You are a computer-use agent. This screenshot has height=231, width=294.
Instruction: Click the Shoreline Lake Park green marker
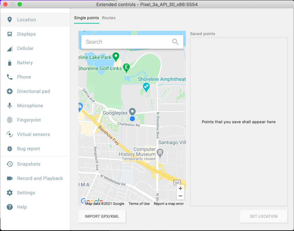click(116, 57)
